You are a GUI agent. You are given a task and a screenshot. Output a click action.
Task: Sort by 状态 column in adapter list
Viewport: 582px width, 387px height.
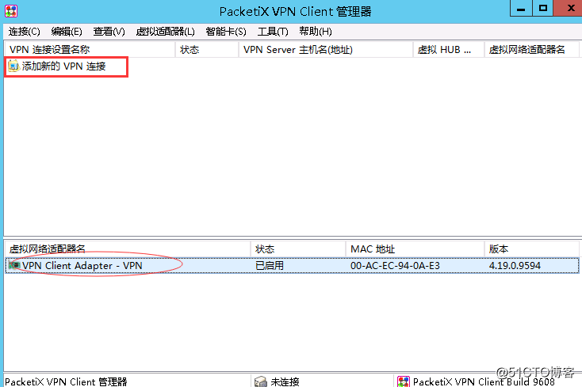298,249
